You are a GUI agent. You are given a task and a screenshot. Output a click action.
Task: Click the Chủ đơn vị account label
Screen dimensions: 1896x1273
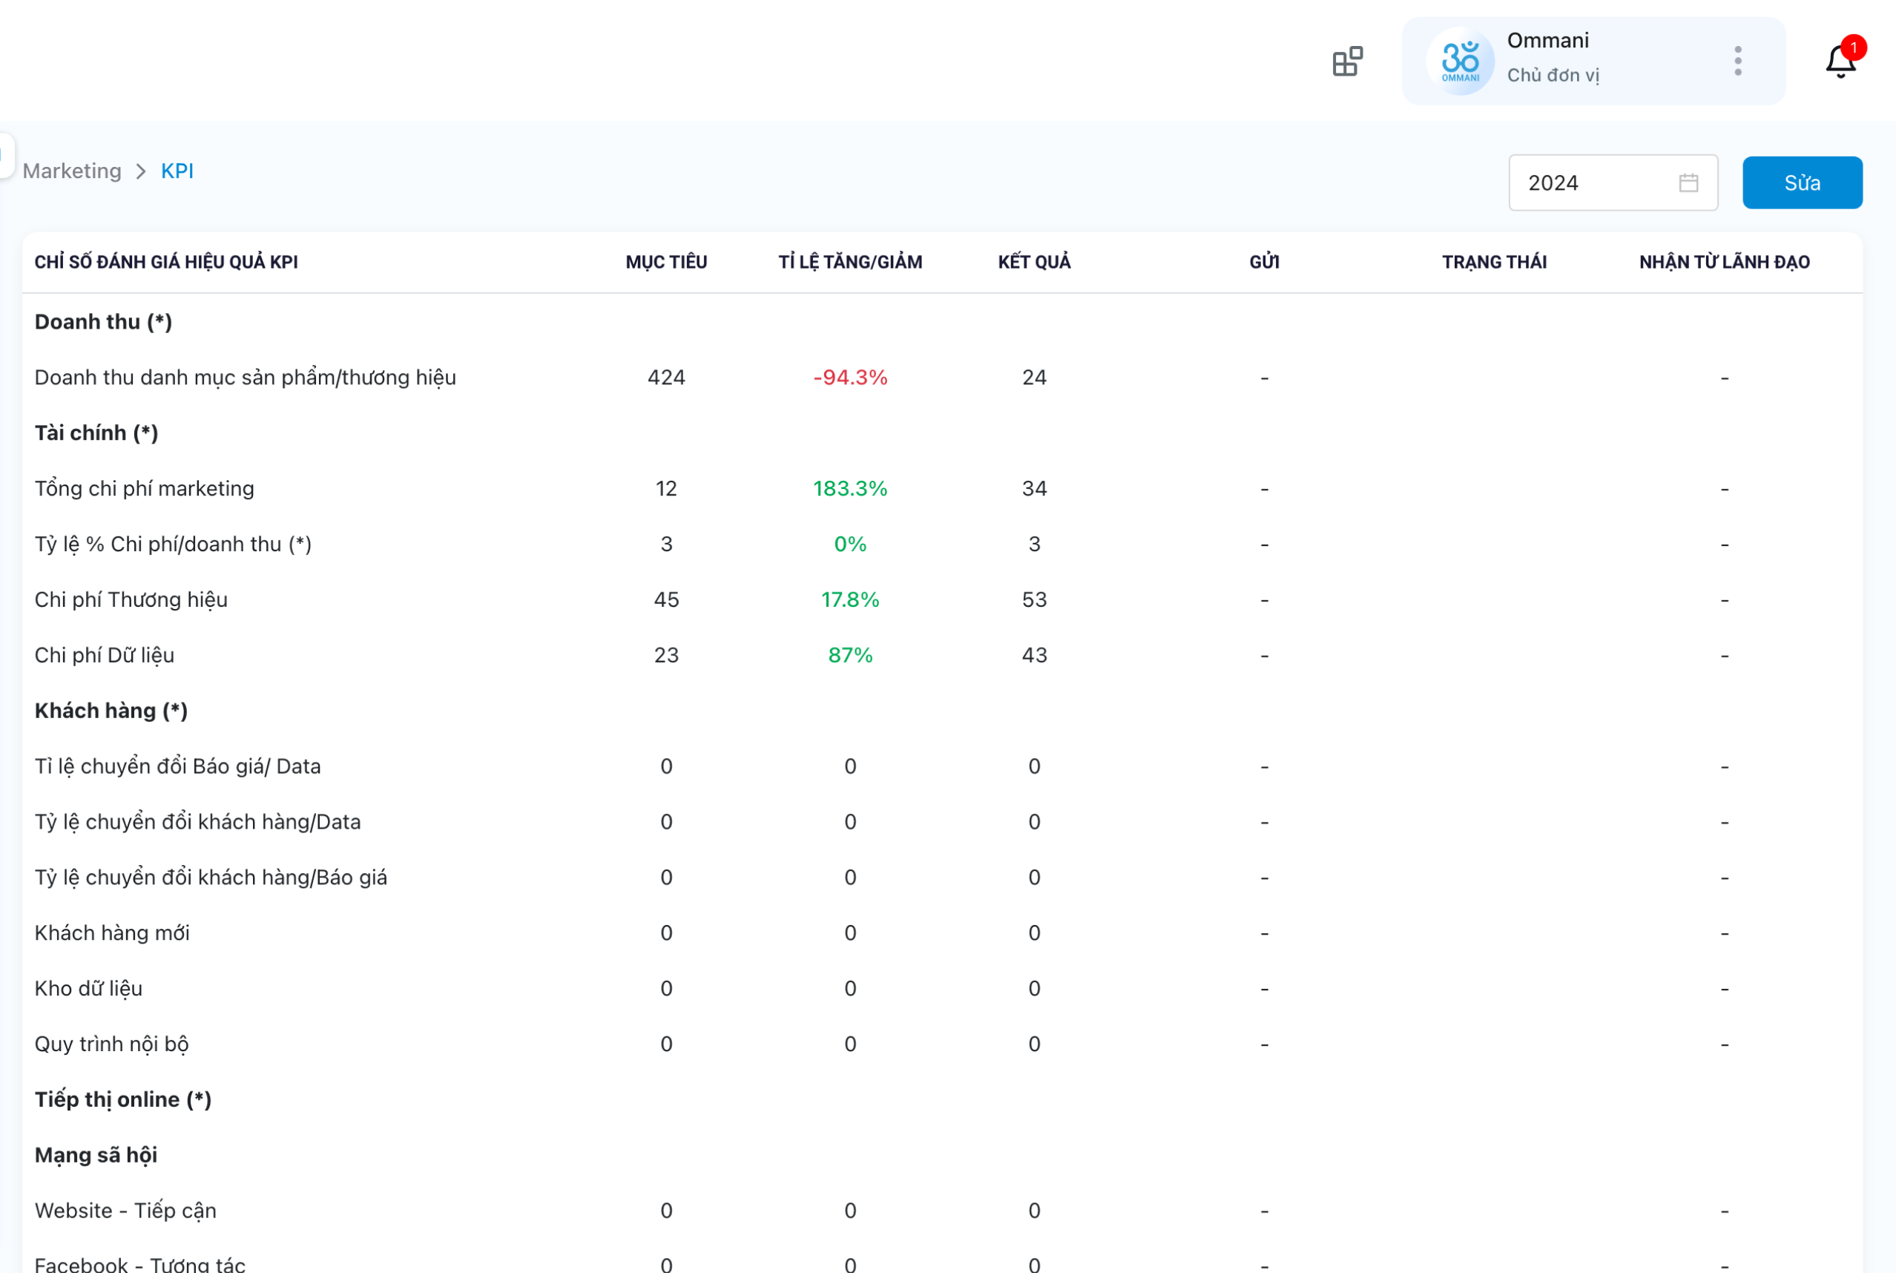point(1553,74)
